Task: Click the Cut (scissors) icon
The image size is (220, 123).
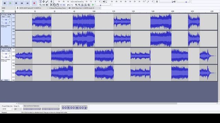Action: 51,5
